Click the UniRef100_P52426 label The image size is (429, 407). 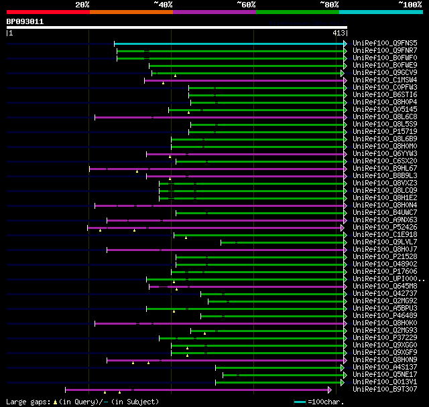(x=385, y=228)
